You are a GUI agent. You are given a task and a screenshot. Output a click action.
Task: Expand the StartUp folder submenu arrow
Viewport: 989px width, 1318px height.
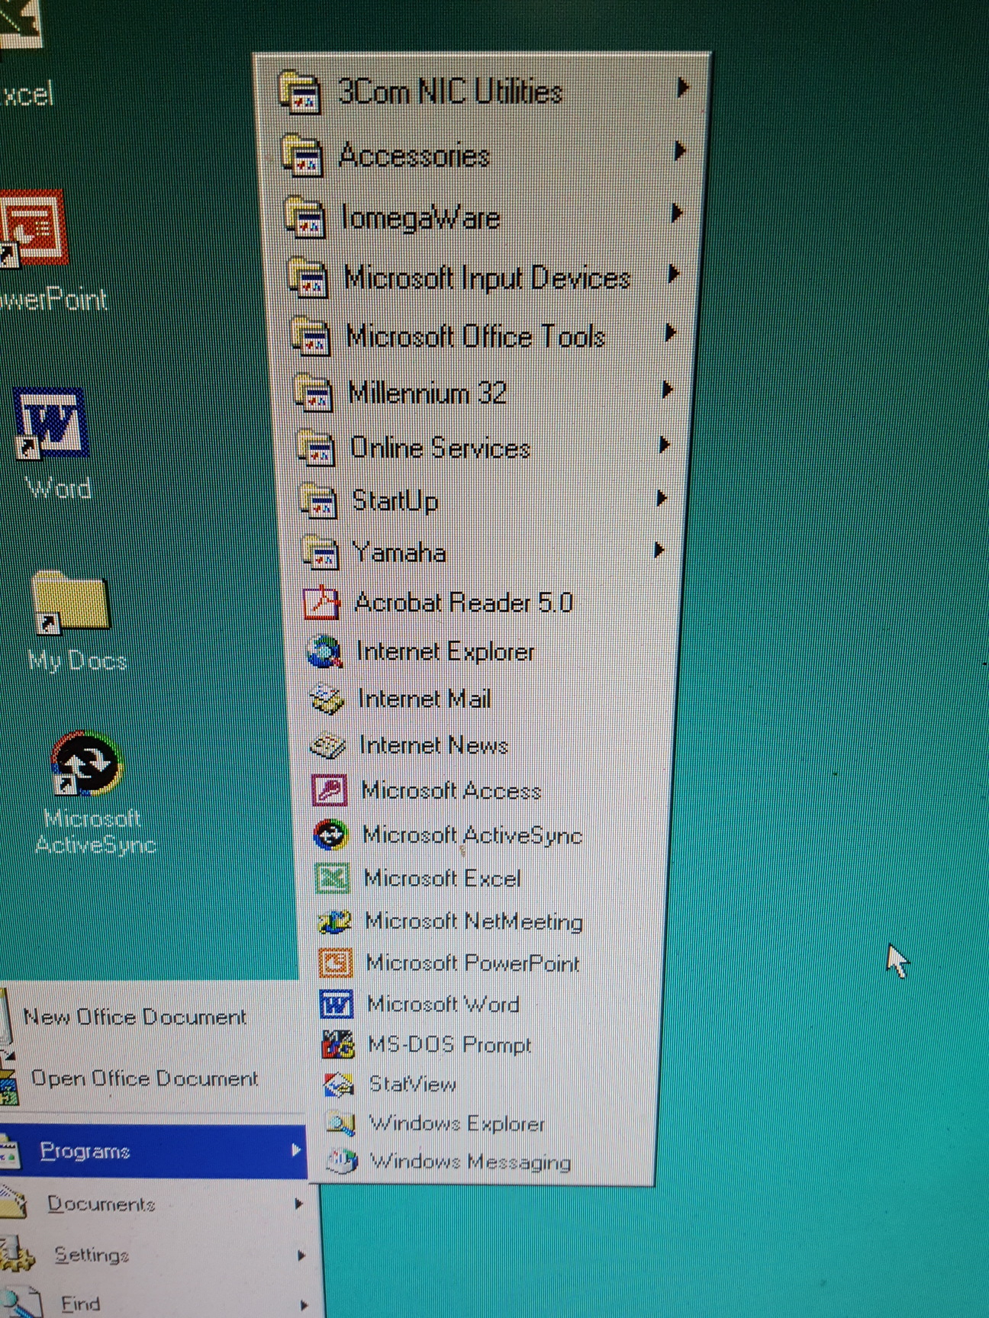661,499
